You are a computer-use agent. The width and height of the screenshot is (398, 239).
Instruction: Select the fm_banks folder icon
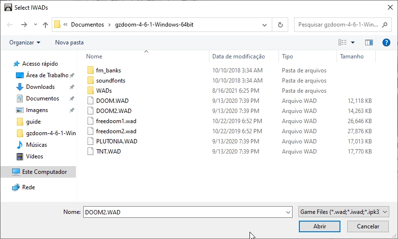pos(90,70)
